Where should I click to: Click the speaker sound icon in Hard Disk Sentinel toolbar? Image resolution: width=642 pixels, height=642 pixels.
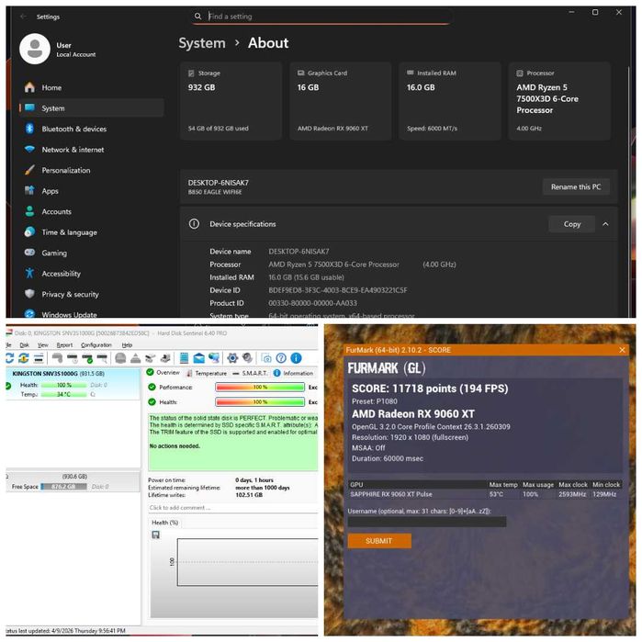(x=247, y=358)
